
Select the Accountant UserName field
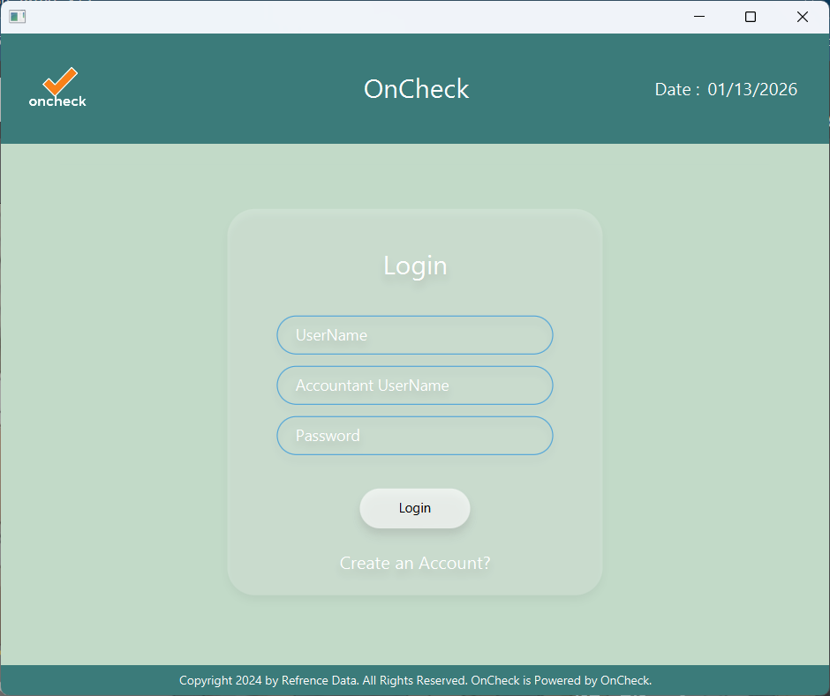[415, 385]
